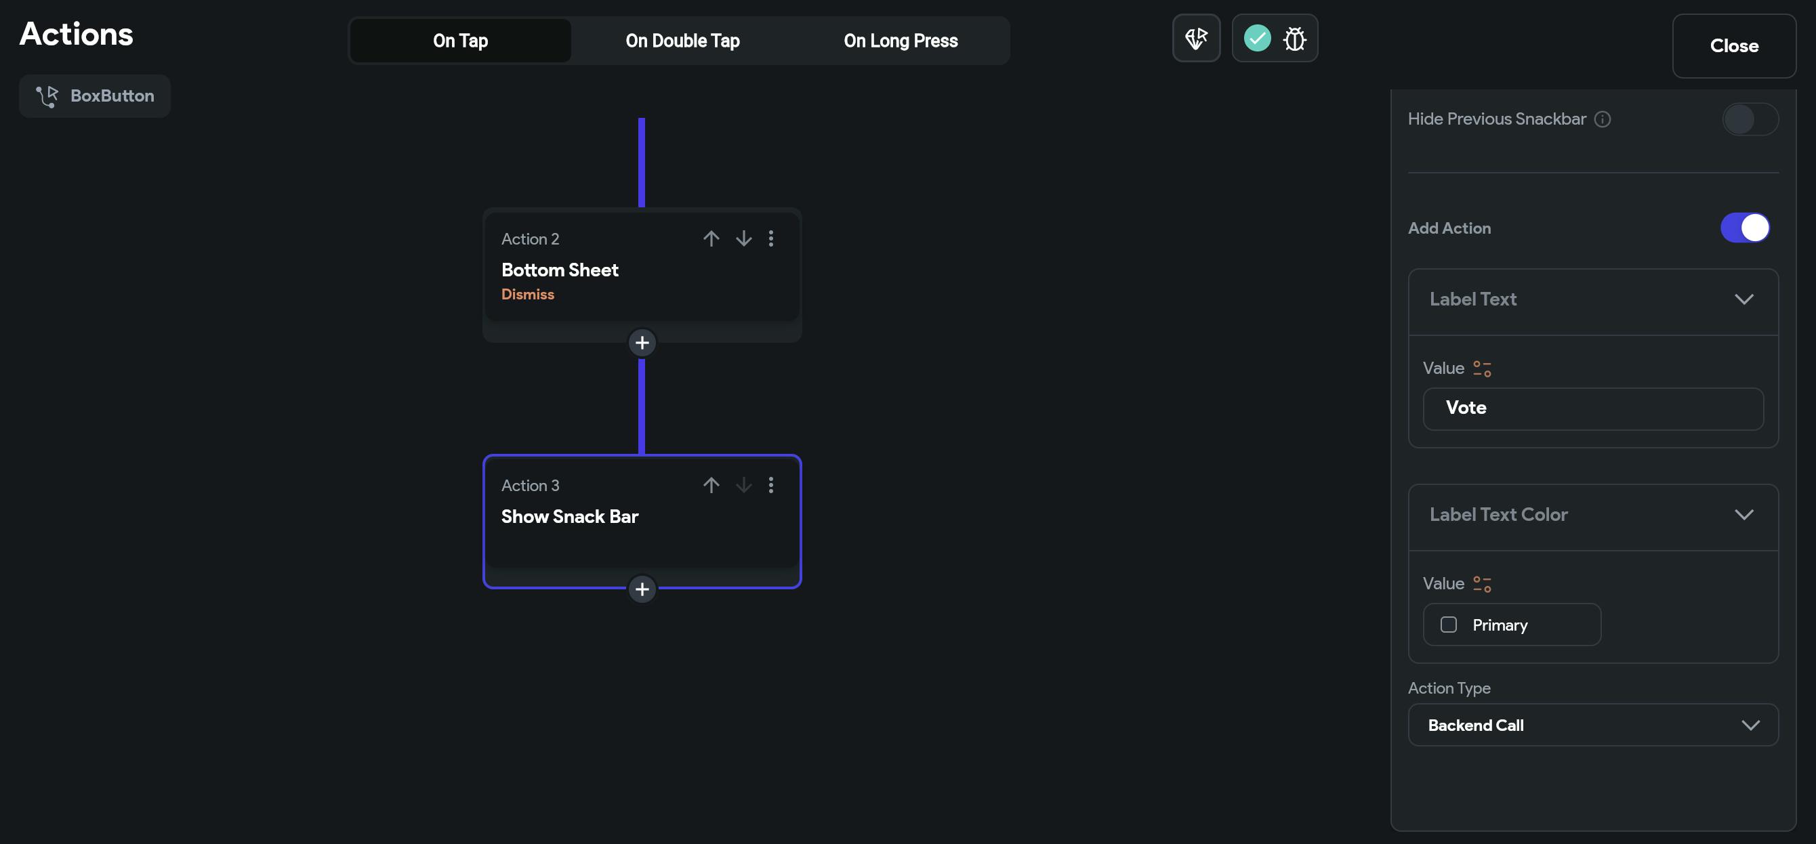The height and width of the screenshot is (844, 1816).
Task: Click Hide Previous Snackbar info icon
Action: coord(1603,119)
